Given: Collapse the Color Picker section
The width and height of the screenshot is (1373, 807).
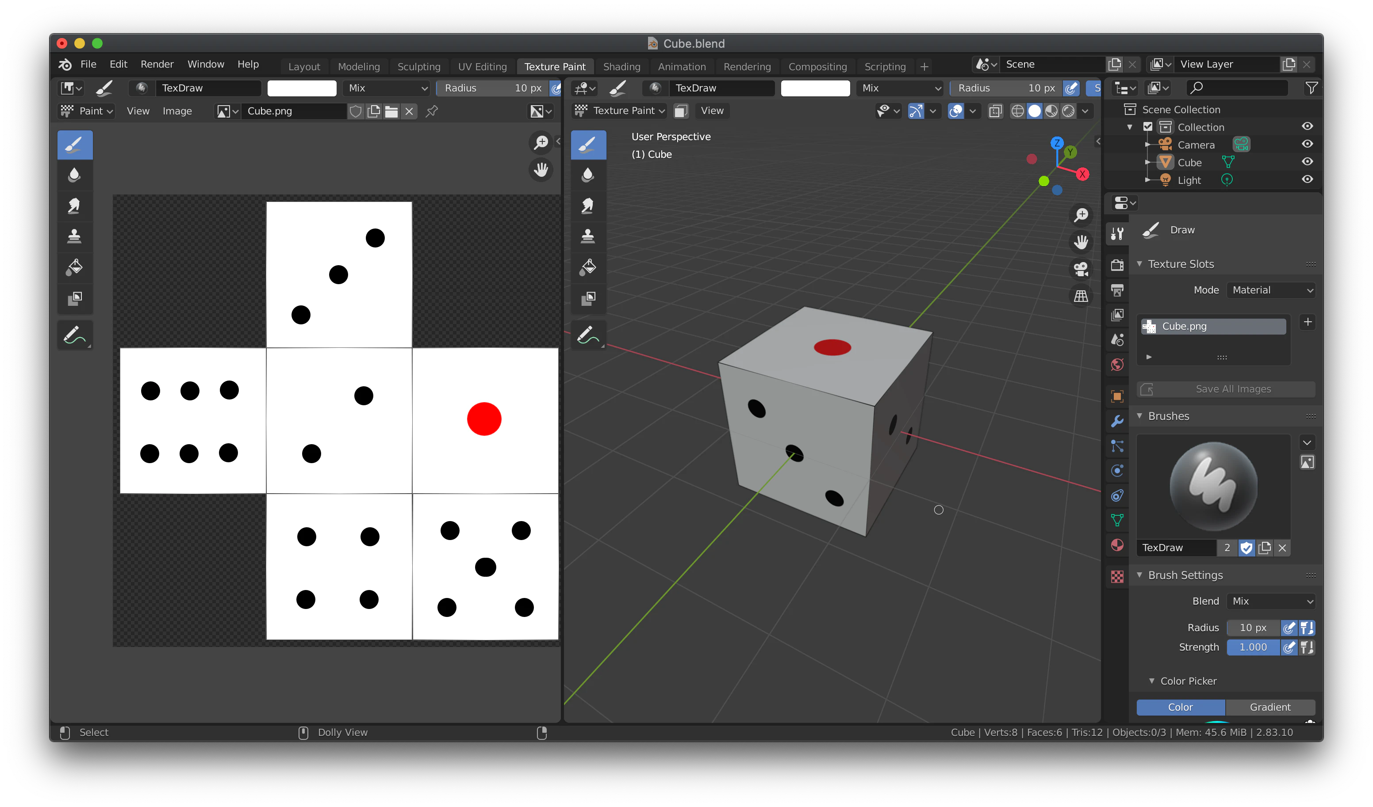Looking at the screenshot, I should 1152,681.
